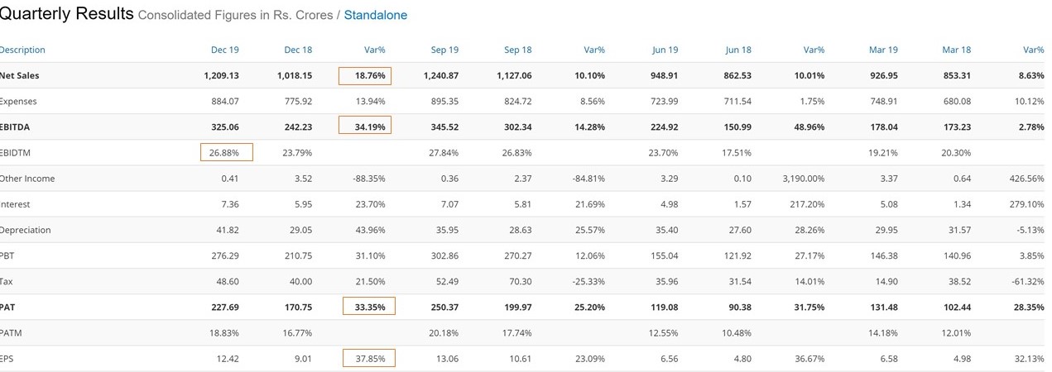Click the Jun 18 column header

[x=738, y=50]
